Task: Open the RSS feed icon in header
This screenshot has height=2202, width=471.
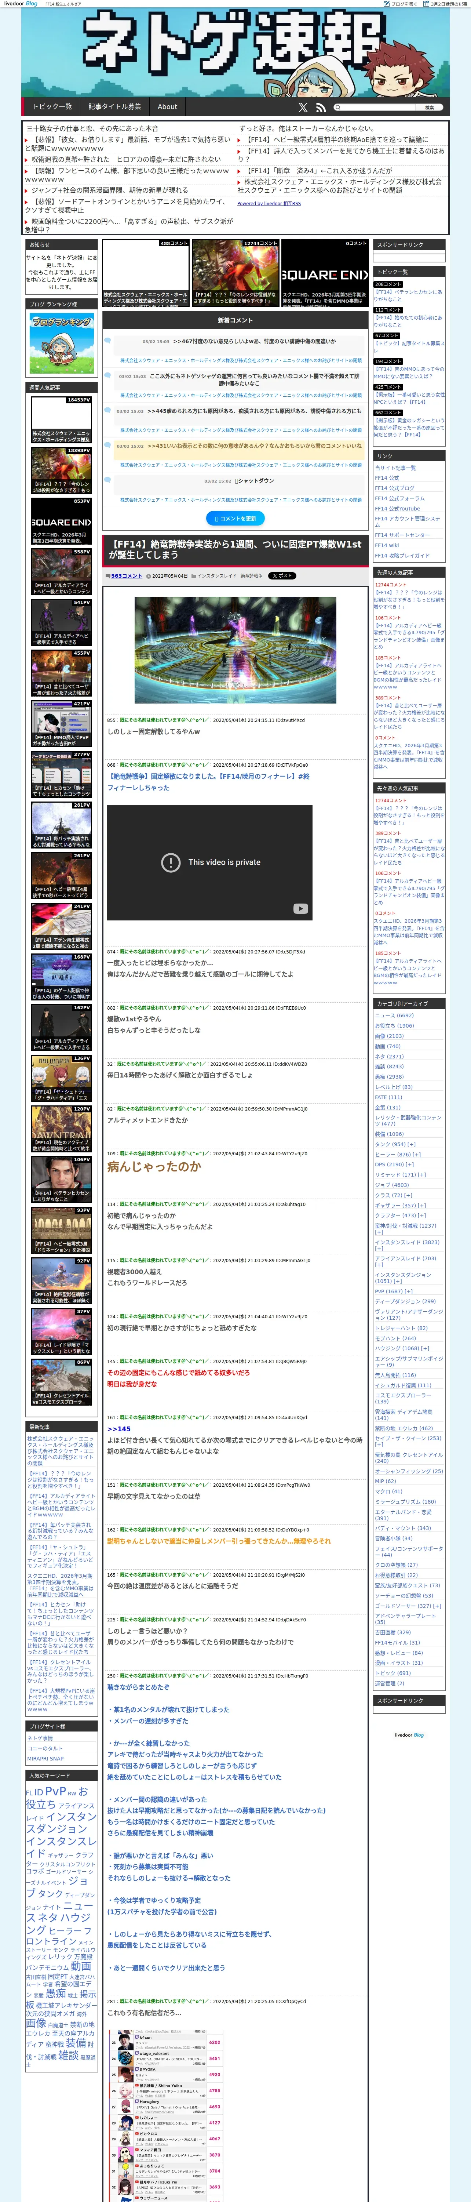Action: (321, 108)
